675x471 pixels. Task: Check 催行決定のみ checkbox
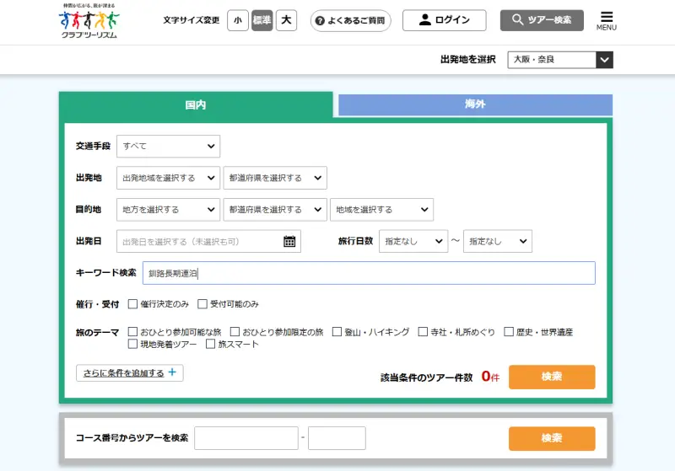click(133, 304)
